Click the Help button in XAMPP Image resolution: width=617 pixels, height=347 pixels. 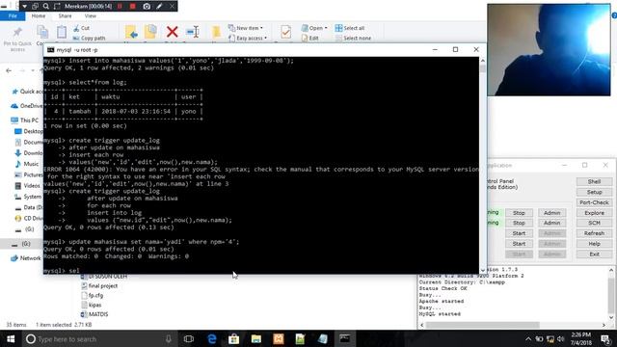pyautogui.click(x=594, y=244)
